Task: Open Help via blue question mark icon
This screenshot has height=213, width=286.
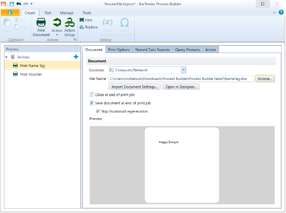Action: pos(281,13)
